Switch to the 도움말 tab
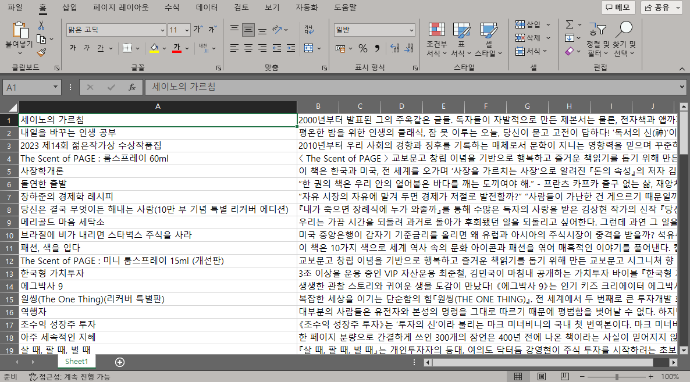This screenshot has width=690, height=382. [346, 8]
